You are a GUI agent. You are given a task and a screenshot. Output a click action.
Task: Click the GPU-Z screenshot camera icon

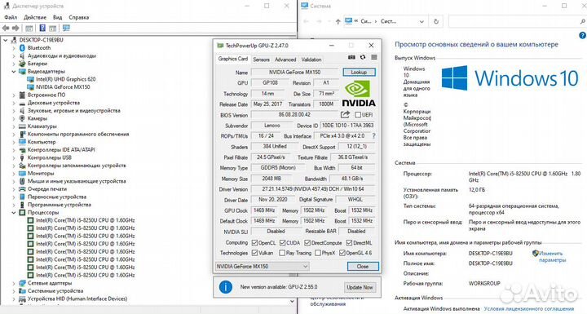pos(351,57)
